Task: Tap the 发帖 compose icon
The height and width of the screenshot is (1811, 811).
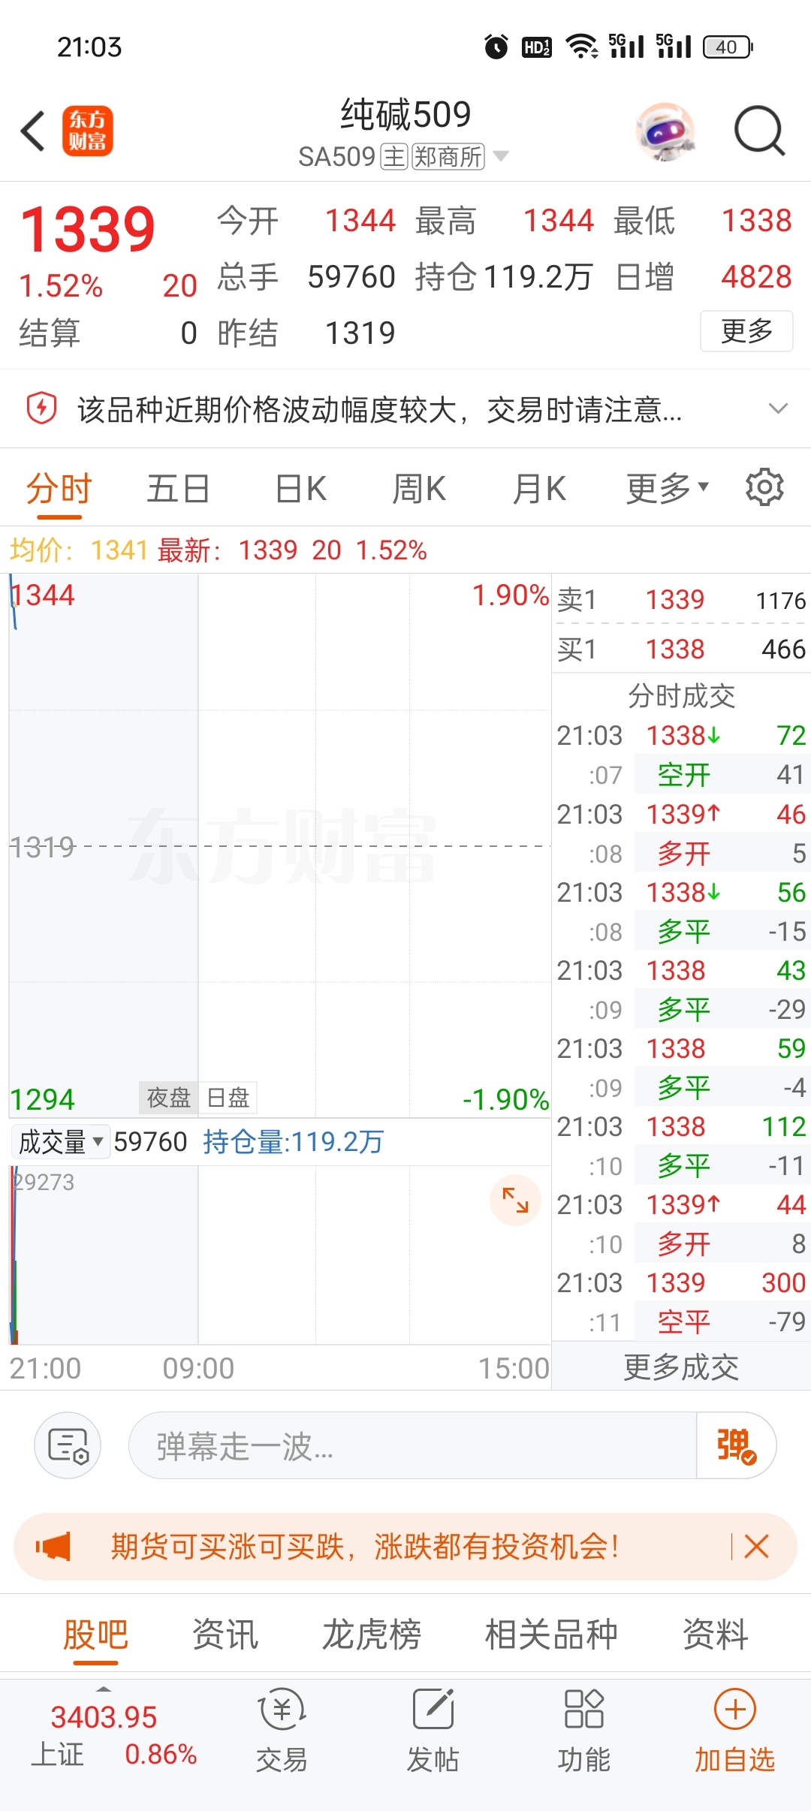Action: [433, 1710]
